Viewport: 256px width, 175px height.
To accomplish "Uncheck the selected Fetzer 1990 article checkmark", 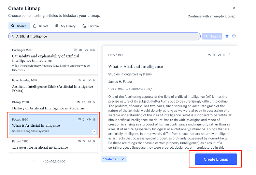I will (94, 131).
